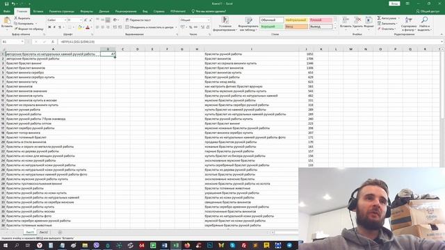Click the Save icon in quick access toolbar

pos(6,3)
